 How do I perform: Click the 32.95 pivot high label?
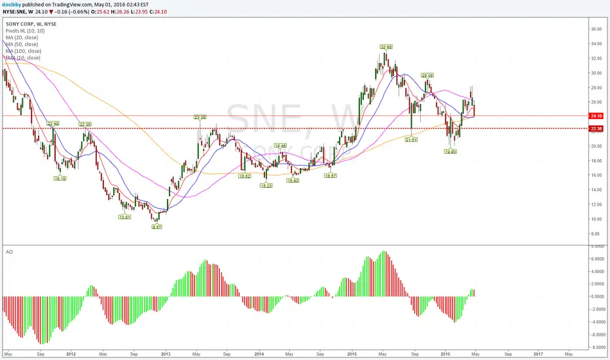(386, 47)
